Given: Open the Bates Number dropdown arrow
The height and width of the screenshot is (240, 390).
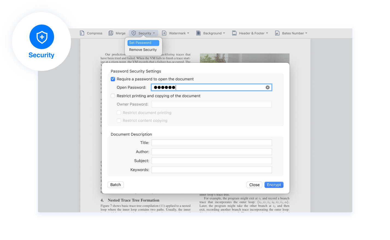Looking at the screenshot, I should tap(306, 33).
